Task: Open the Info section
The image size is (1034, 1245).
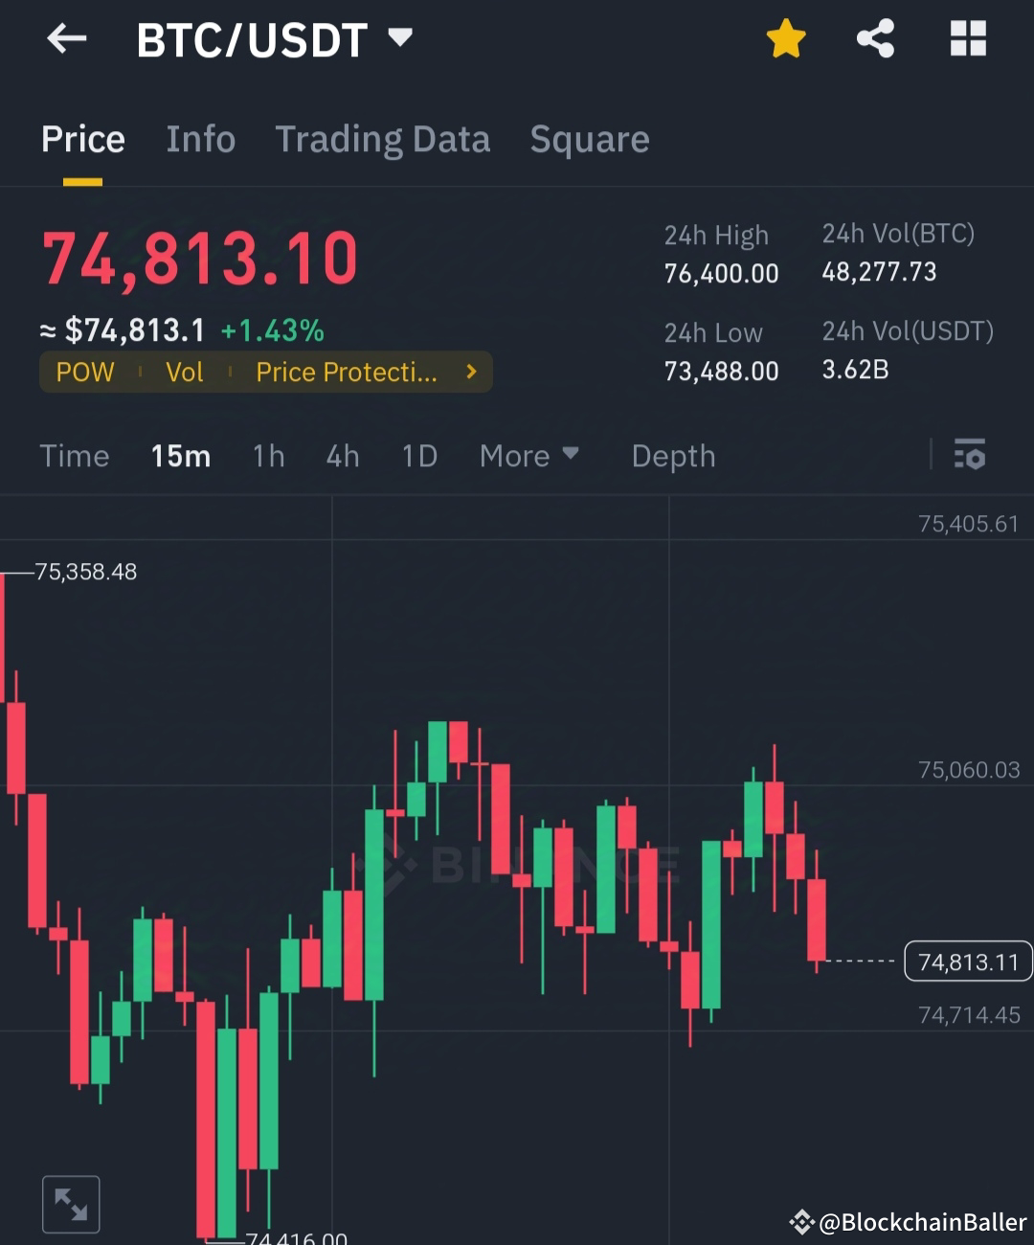Action: (x=201, y=139)
